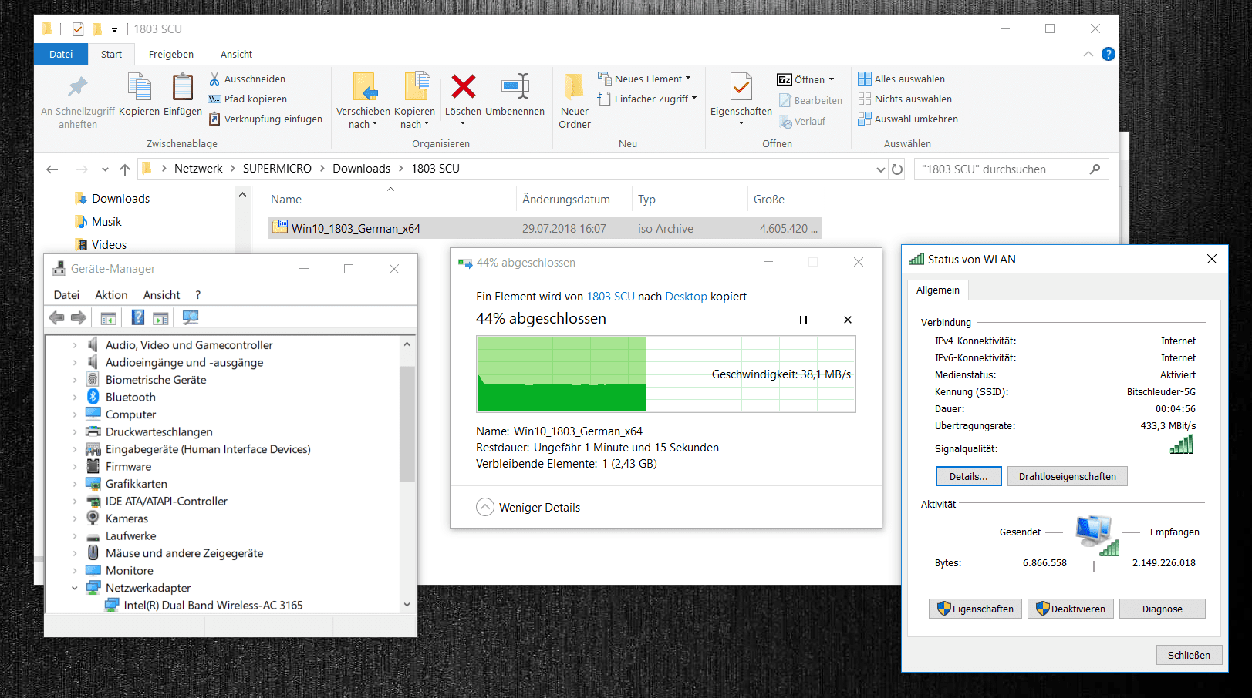Click the Kopieren clipboard icon in ribbon
This screenshot has width=1252, height=698.
(140, 86)
